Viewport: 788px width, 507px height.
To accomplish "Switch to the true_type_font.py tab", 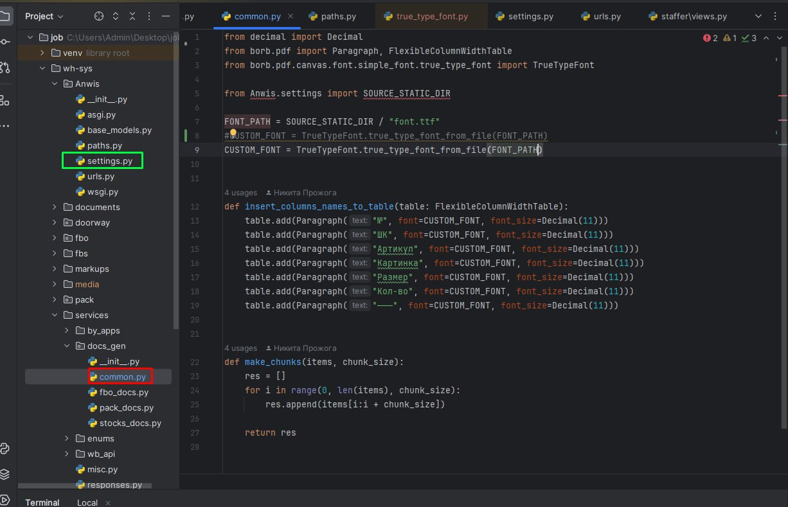I will 433,16.
